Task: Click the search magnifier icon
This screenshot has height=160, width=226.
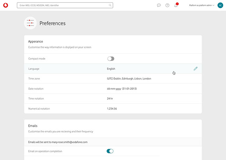Action: 110,5
